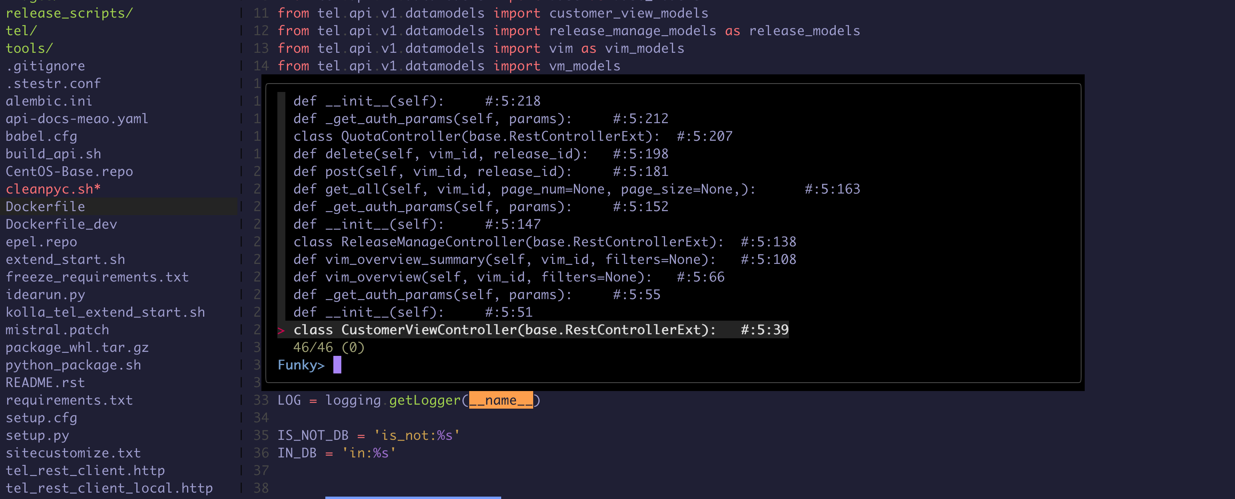
Task: Open README.rst file
Action: [45, 383]
